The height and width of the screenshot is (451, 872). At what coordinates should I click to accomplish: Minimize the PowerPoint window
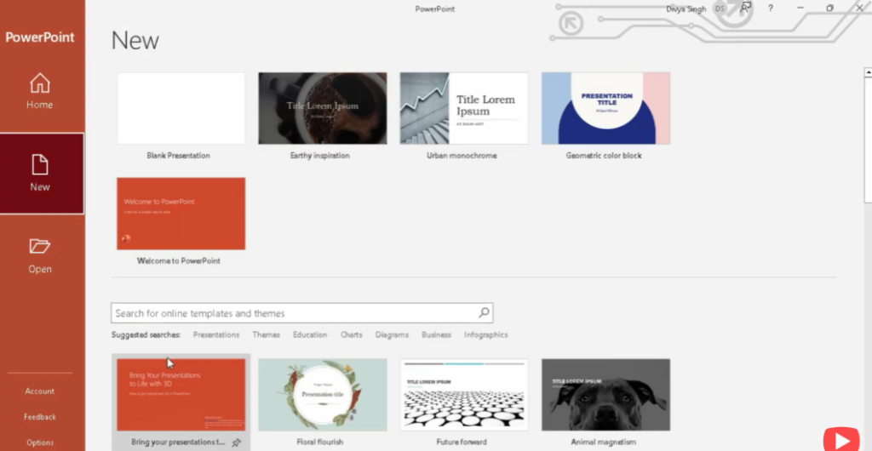pyautogui.click(x=800, y=8)
